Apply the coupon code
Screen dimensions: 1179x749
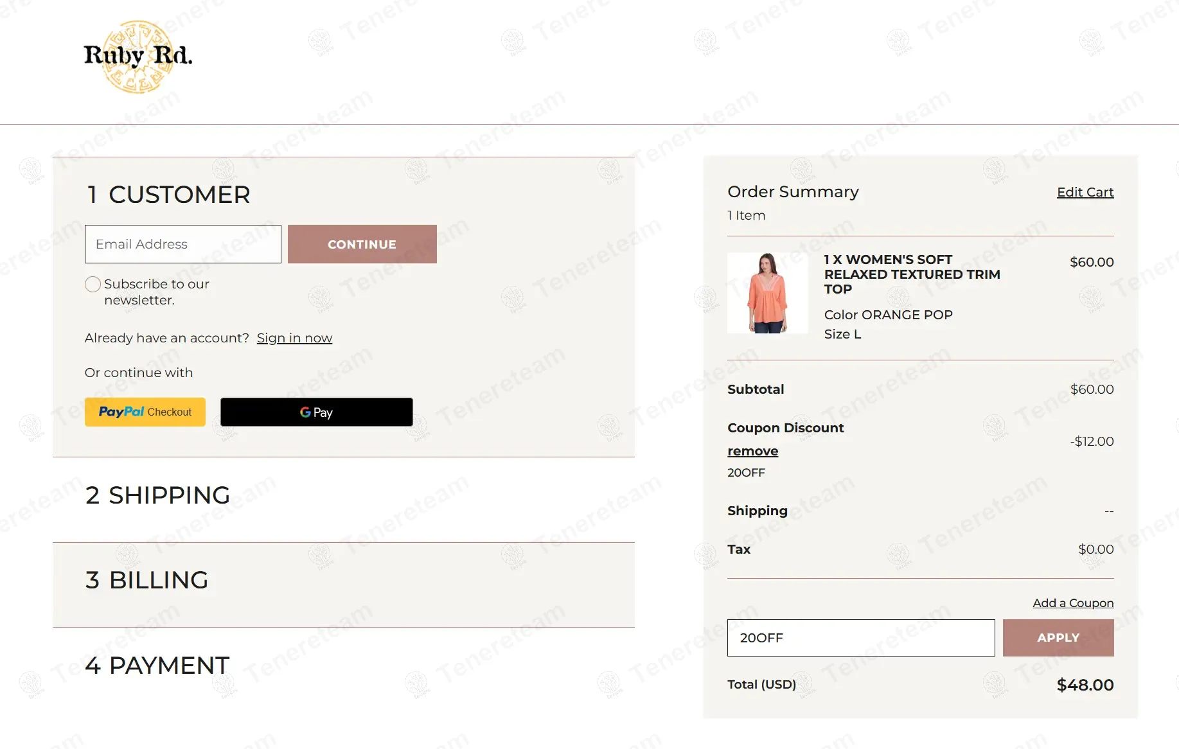(x=1058, y=638)
